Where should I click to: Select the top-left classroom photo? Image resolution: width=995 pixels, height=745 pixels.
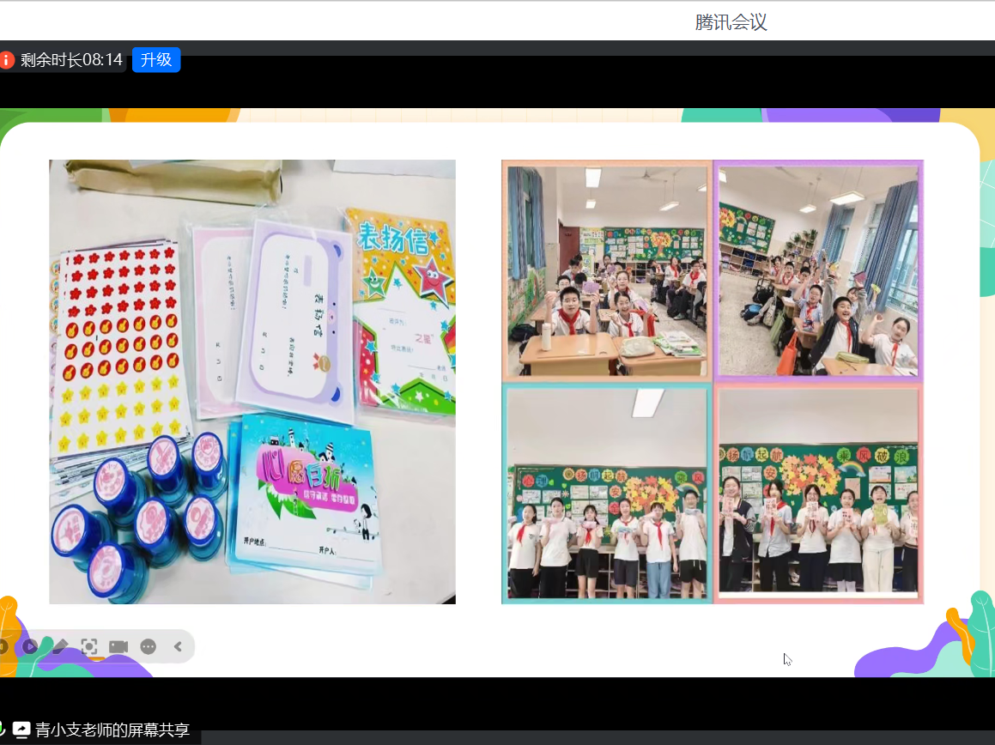click(x=606, y=270)
